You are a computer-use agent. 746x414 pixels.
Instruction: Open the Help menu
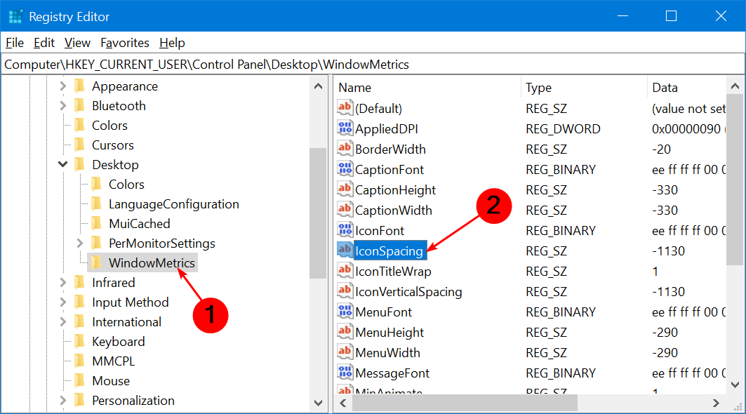pos(172,43)
